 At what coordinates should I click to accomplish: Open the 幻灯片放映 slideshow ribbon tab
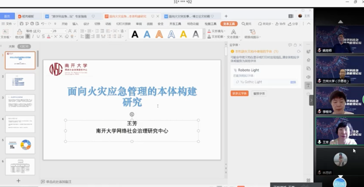point(123,24)
